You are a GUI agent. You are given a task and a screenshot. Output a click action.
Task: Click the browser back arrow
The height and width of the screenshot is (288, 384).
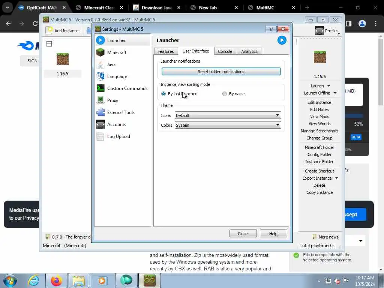8,24
